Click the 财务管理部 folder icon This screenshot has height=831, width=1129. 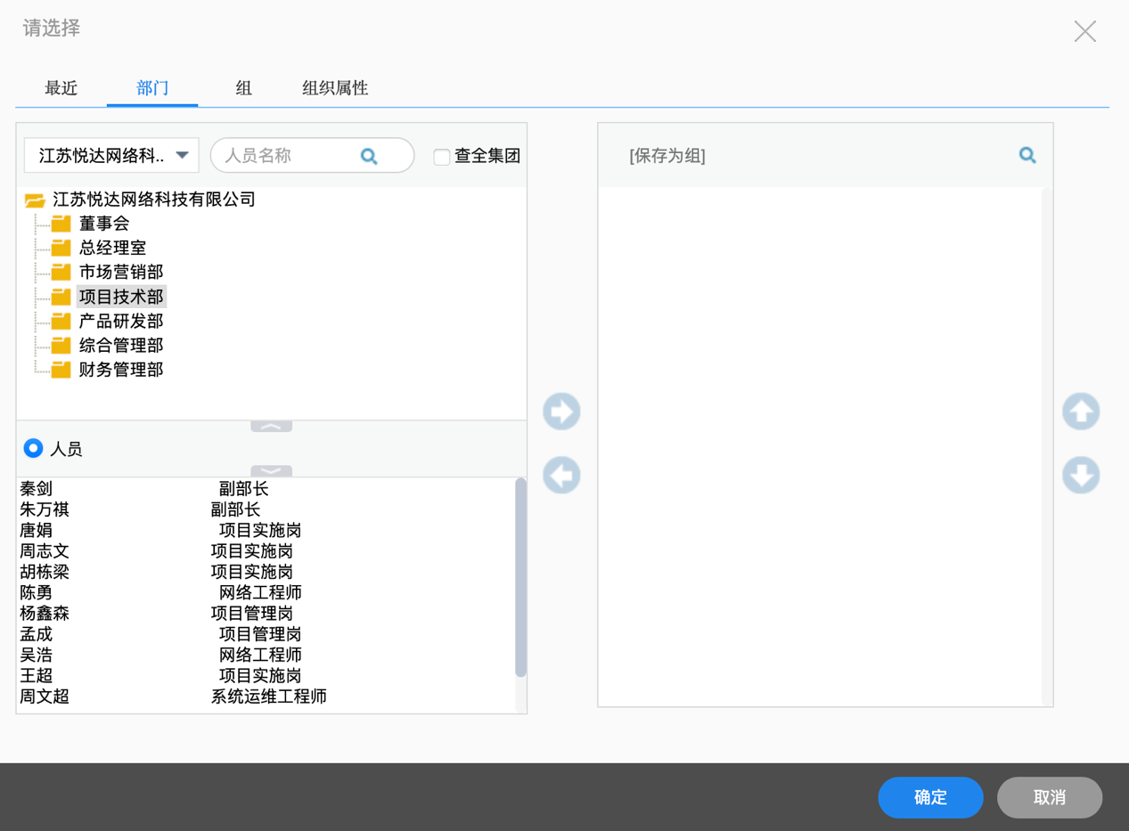click(x=60, y=370)
